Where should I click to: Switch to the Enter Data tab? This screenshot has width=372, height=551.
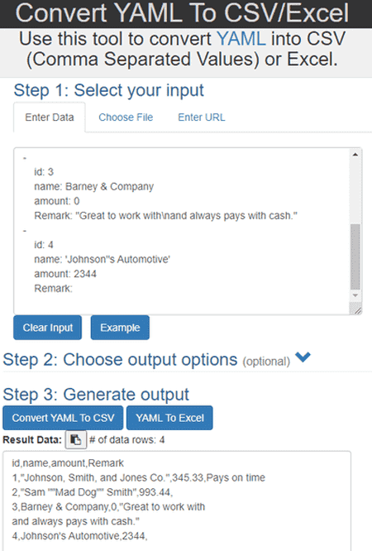(x=50, y=117)
